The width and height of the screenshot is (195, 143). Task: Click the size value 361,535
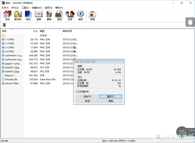click(x=33, y=64)
